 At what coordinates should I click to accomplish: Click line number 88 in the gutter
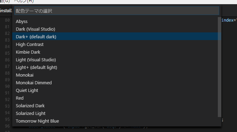7,73
